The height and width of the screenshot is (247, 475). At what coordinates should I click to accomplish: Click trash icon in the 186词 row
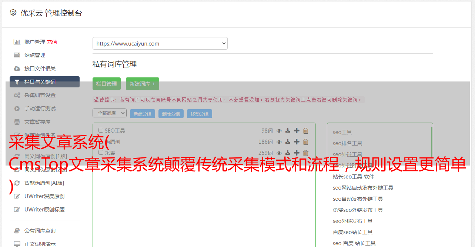(306, 142)
